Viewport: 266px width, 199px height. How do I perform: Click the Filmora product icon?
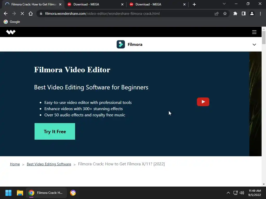[121, 44]
